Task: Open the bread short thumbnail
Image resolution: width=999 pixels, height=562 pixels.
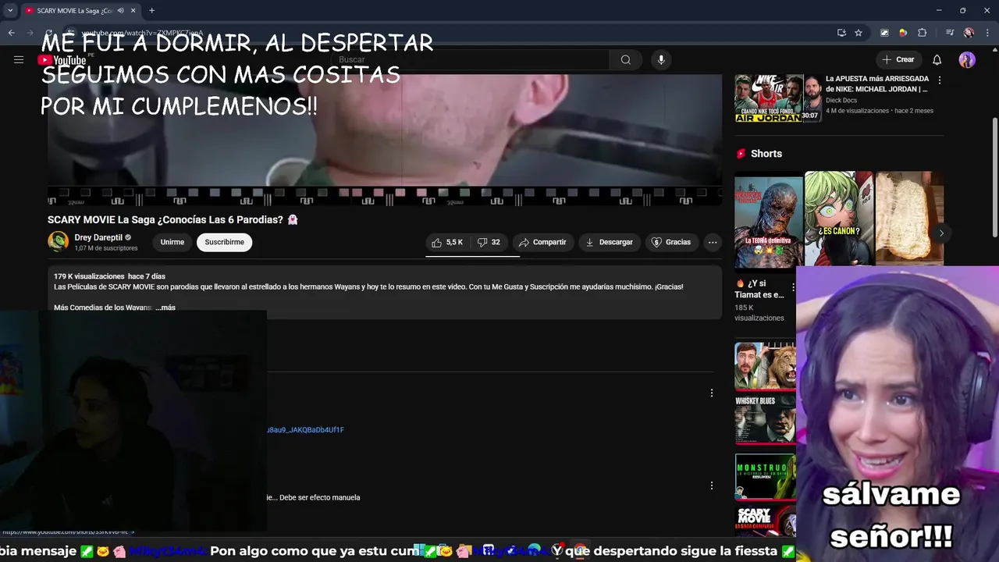Action: coord(909,219)
